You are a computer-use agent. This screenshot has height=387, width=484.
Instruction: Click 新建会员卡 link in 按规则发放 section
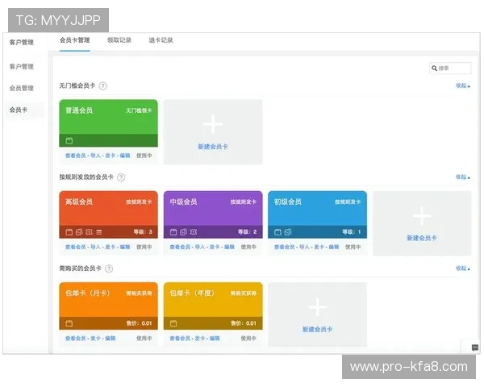(422, 238)
